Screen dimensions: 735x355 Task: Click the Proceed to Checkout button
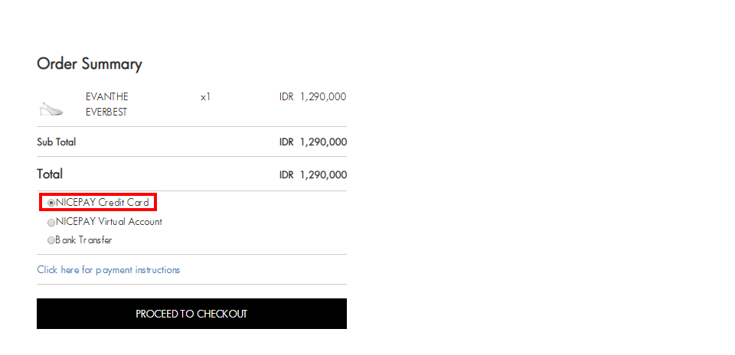pyautogui.click(x=191, y=314)
